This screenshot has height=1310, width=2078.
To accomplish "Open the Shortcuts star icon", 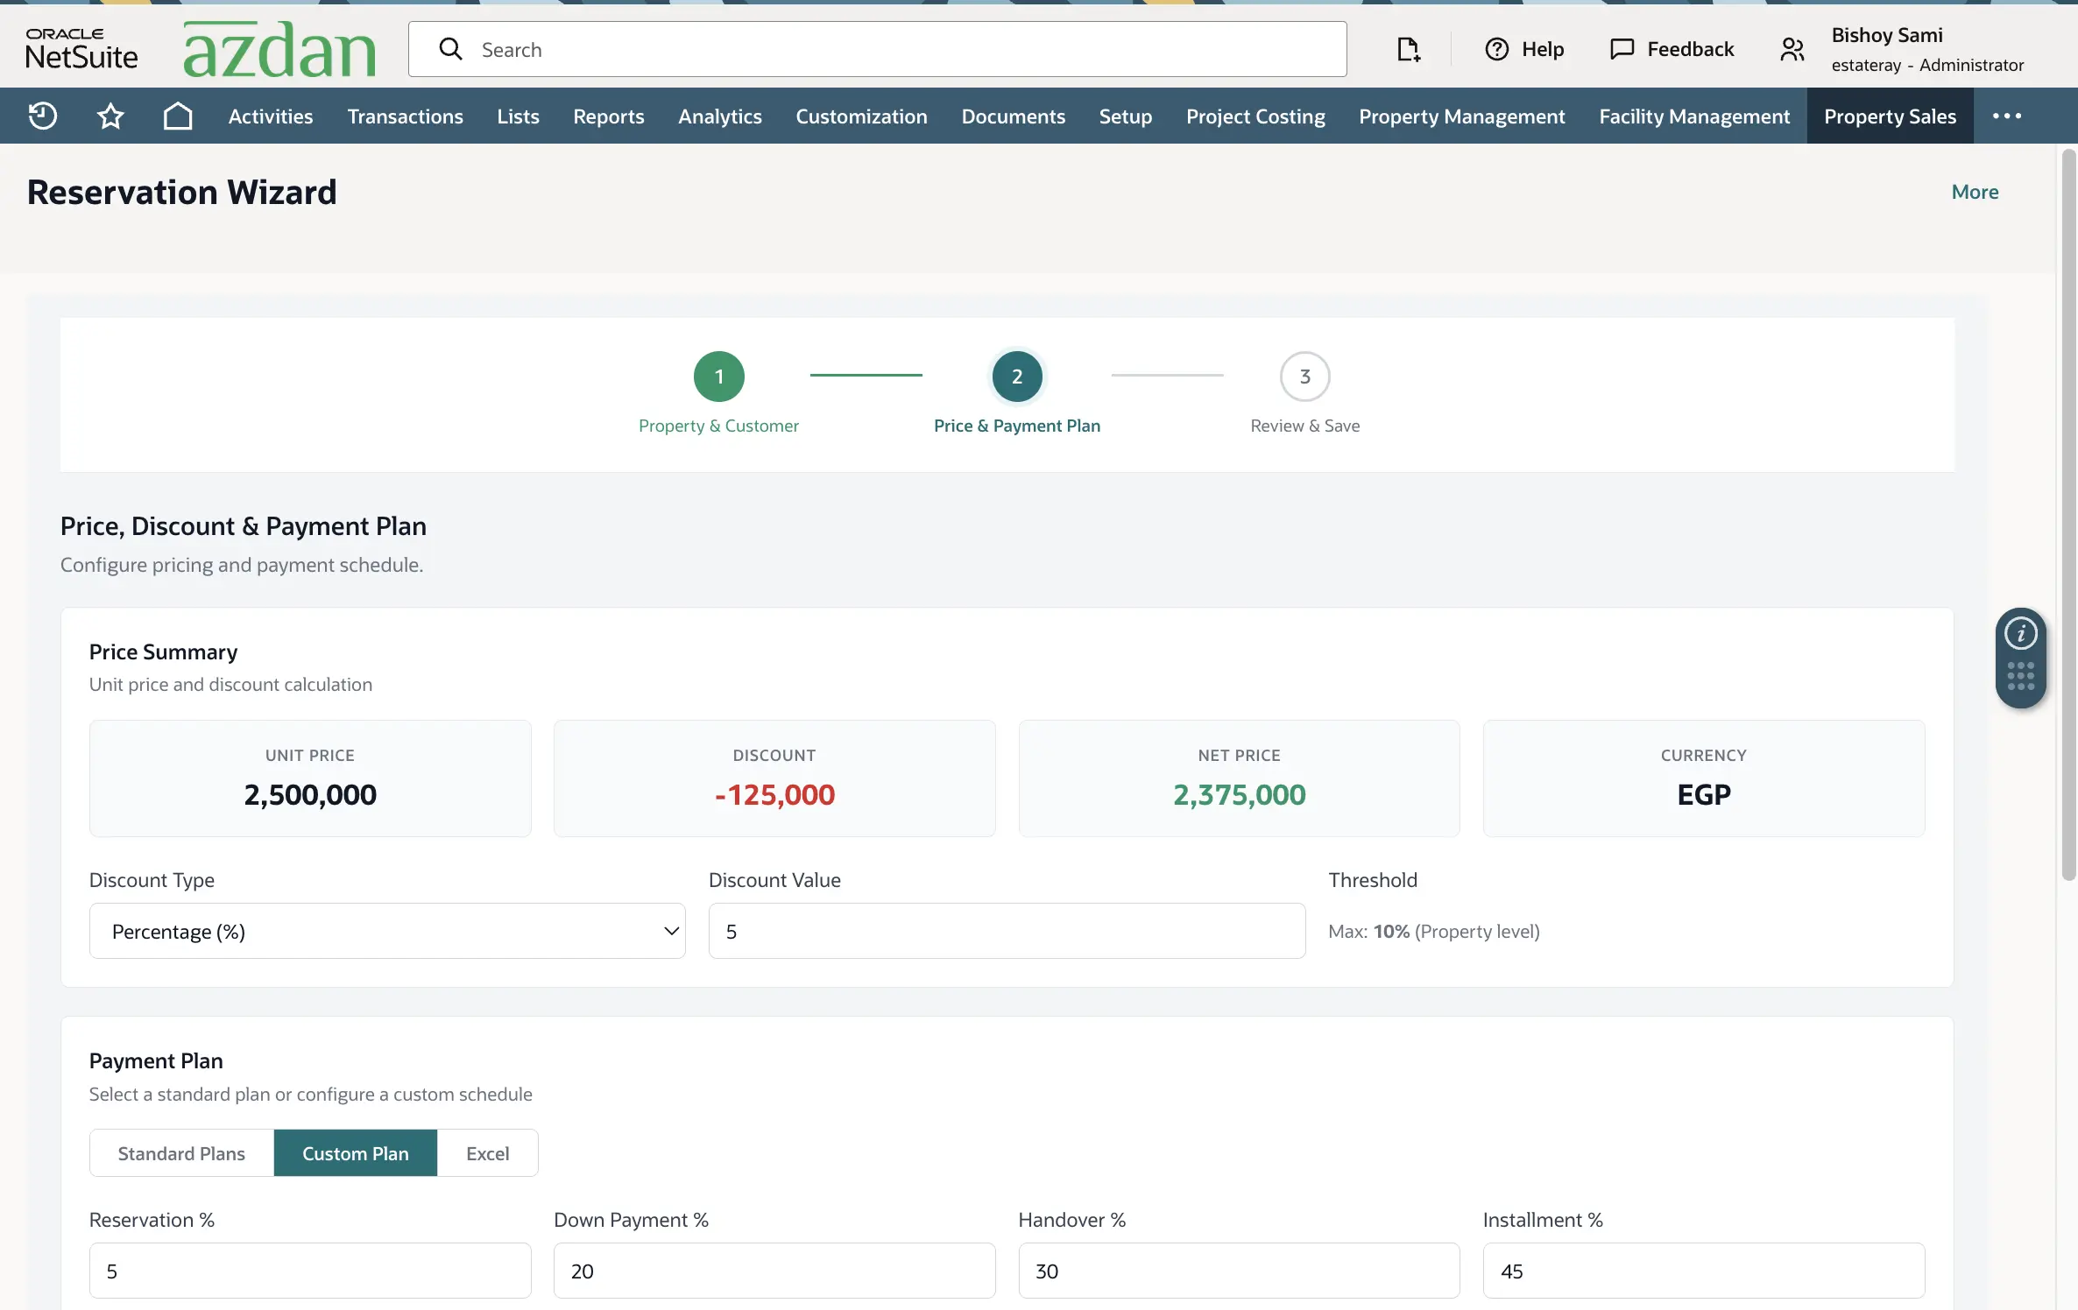I will pyautogui.click(x=110, y=116).
